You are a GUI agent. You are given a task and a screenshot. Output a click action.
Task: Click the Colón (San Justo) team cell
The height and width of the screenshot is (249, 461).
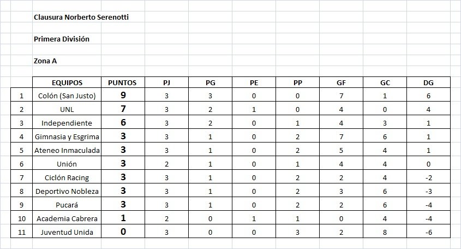pyautogui.click(x=67, y=96)
